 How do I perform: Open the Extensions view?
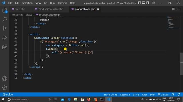tap(5, 47)
